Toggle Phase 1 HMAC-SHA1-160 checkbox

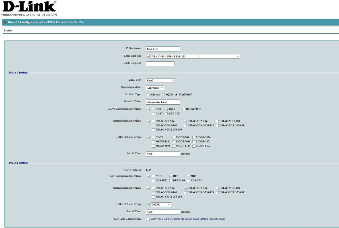(x=153, y=126)
